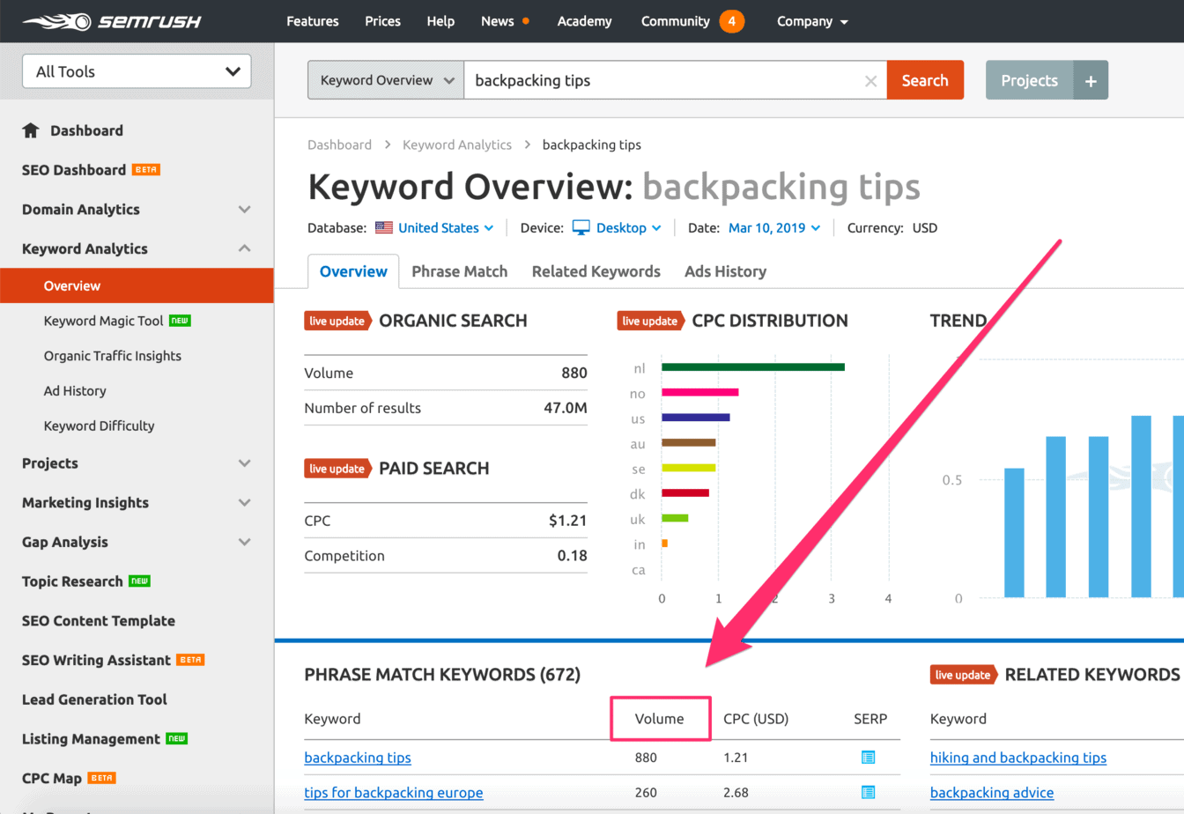Open SERP snapshot icon for backpacking tips
This screenshot has width=1184, height=814.
click(x=869, y=757)
